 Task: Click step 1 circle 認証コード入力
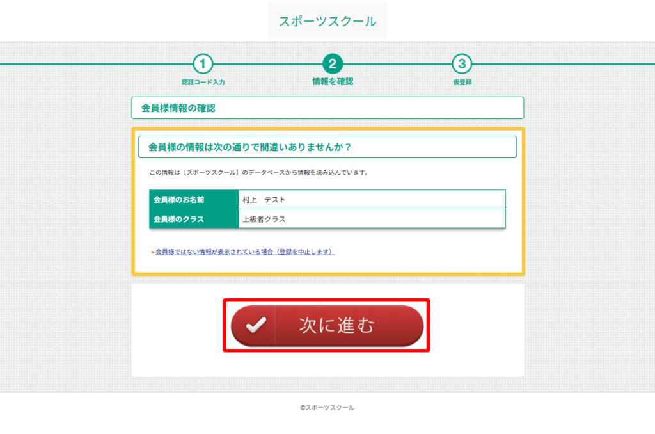pos(203,64)
